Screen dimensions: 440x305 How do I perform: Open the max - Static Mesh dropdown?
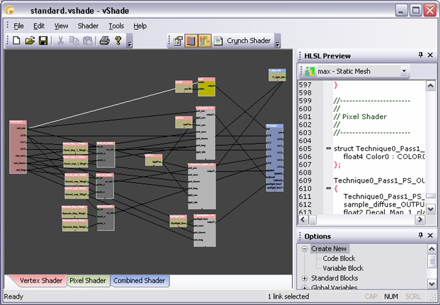click(404, 71)
